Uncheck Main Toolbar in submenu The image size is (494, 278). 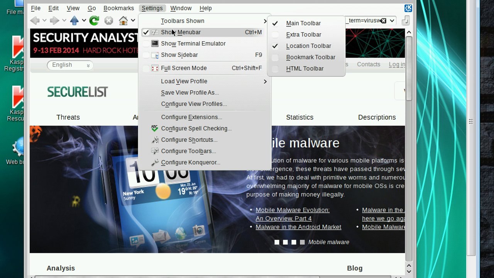[x=275, y=23]
